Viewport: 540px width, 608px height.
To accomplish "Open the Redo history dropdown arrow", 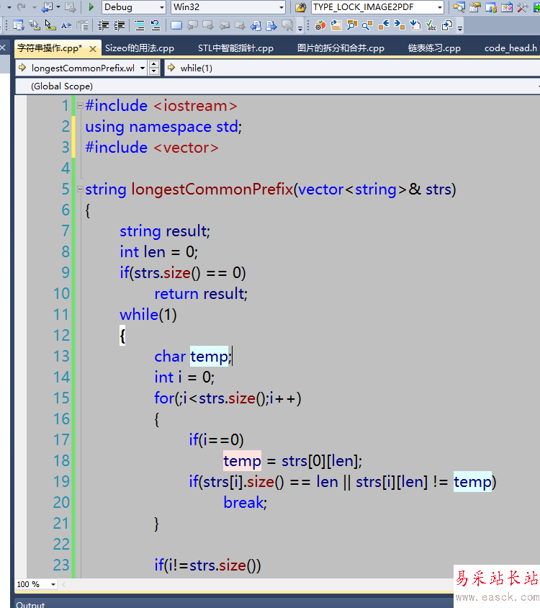I will coord(34,7).
